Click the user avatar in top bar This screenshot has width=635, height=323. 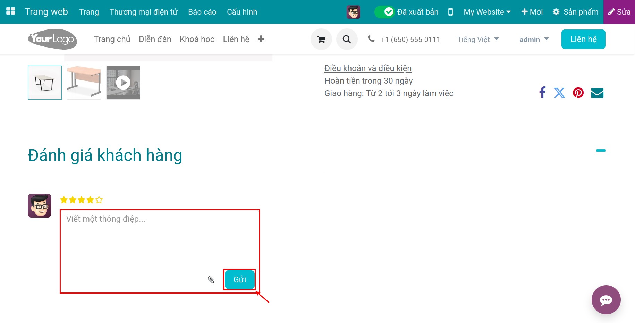click(353, 12)
